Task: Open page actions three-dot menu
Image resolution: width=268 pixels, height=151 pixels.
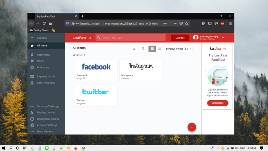Action: tap(176, 23)
